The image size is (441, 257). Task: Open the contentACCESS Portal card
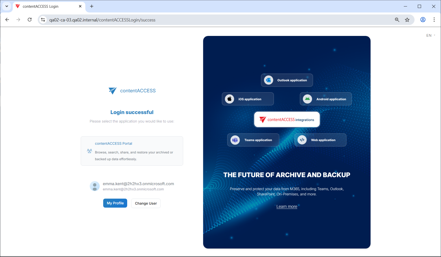(x=132, y=151)
